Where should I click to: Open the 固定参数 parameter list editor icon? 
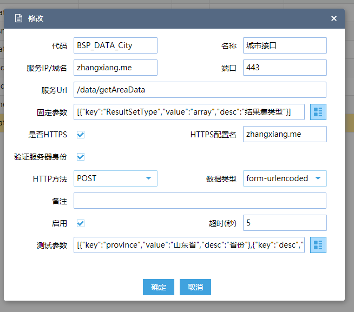(x=318, y=112)
